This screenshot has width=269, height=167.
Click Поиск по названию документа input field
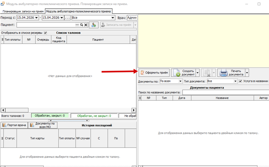coord(225,92)
